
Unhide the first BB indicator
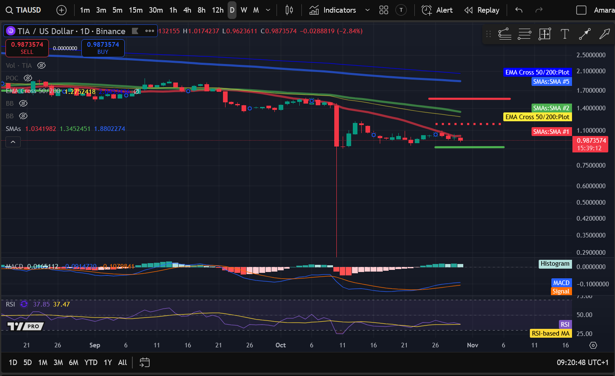click(x=23, y=103)
